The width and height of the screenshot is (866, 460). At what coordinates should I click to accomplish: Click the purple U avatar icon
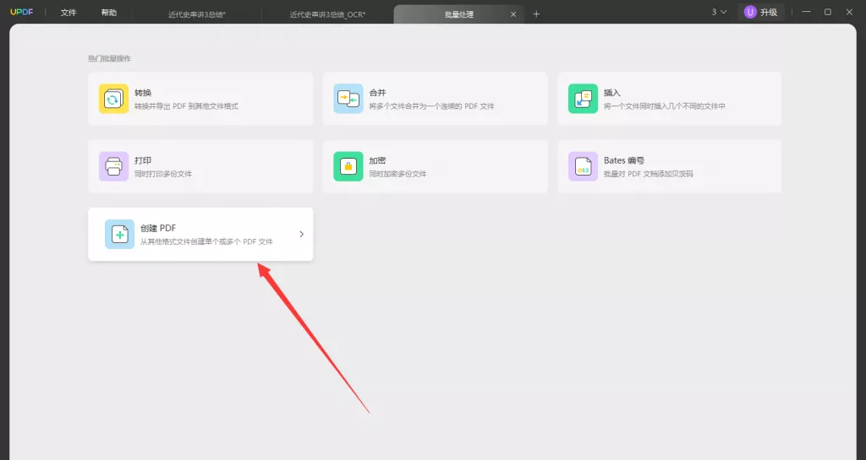pos(750,12)
